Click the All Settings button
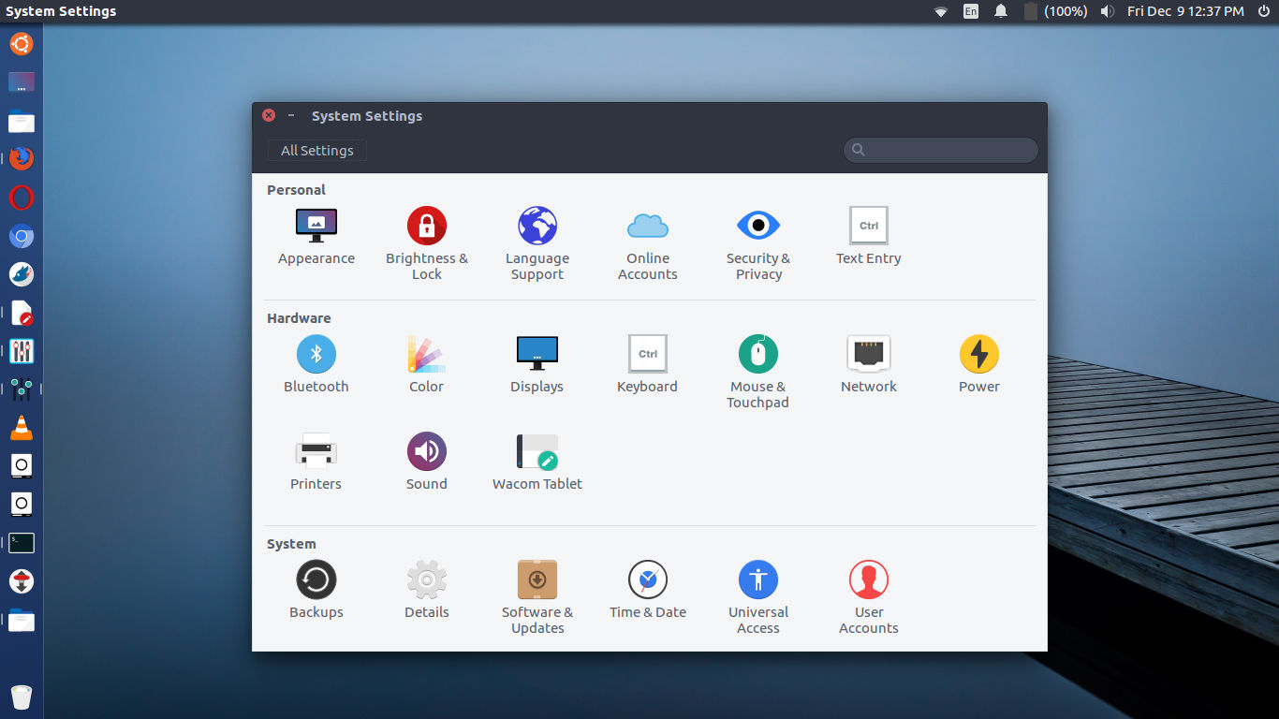Screen dimensions: 1279x719 pyautogui.click(x=316, y=150)
